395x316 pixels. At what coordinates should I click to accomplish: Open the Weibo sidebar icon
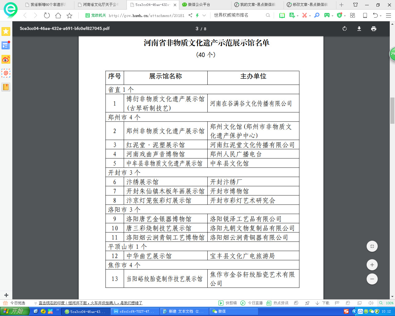[6, 59]
